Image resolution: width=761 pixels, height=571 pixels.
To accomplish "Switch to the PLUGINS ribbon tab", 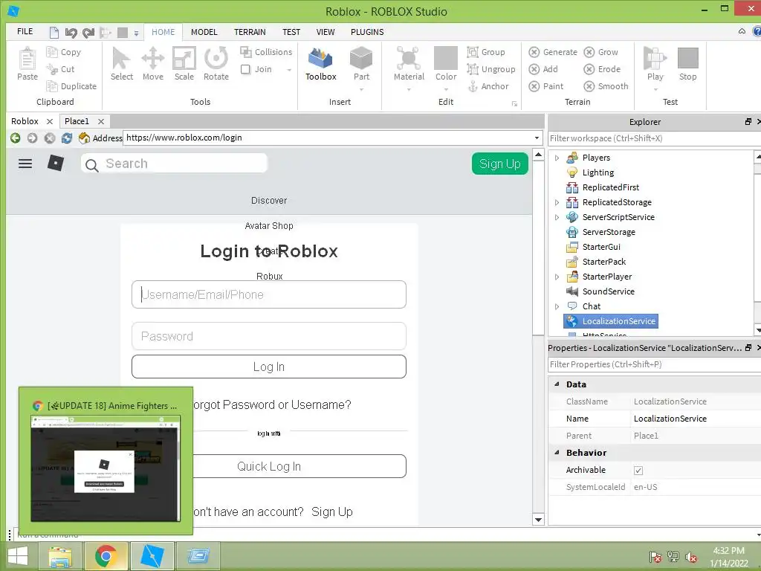I will 367,32.
